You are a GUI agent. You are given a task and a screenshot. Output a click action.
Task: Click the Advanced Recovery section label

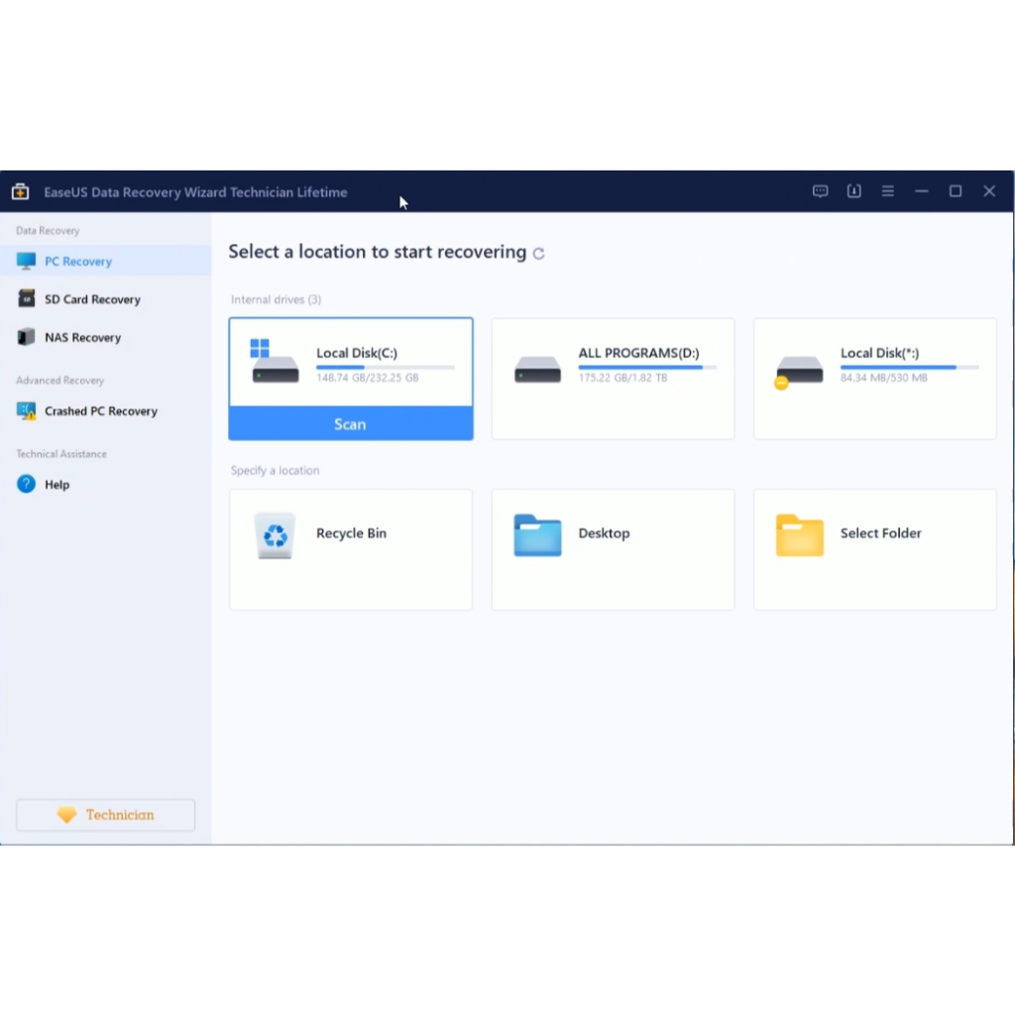coord(60,380)
